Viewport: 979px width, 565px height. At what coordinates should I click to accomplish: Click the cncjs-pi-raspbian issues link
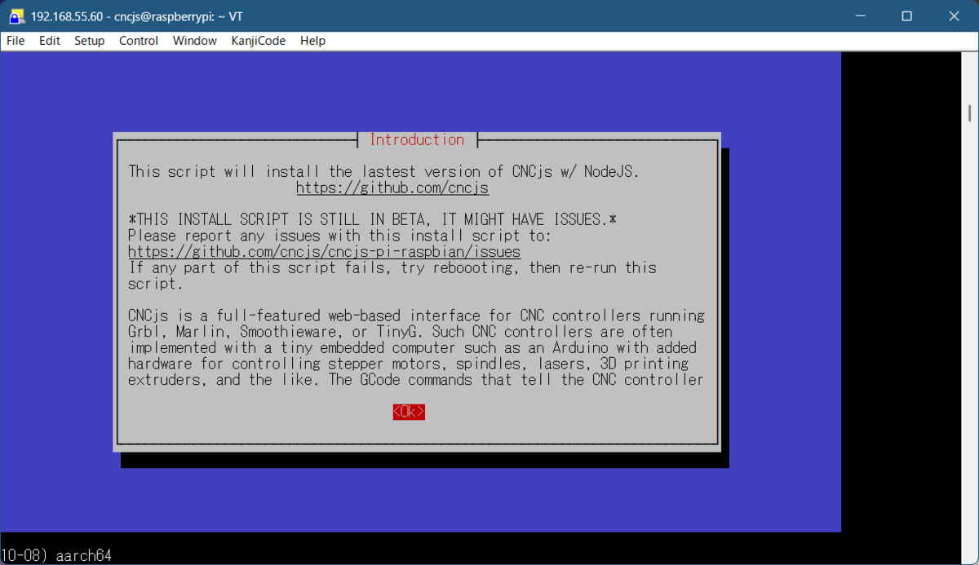(324, 252)
